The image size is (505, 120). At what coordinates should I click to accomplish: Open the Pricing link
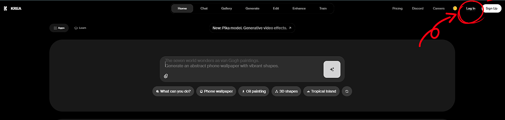pyautogui.click(x=397, y=9)
